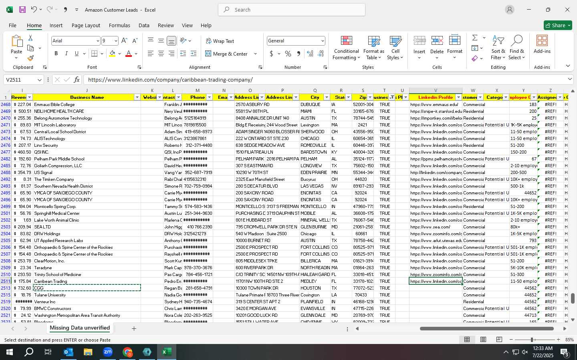Viewport: 577px width, 360px height.
Task: Click the Format cells icon
Action: tap(454, 41)
